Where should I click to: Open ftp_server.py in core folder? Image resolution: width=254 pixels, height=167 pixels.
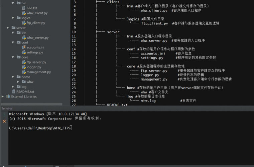coord(36,62)
